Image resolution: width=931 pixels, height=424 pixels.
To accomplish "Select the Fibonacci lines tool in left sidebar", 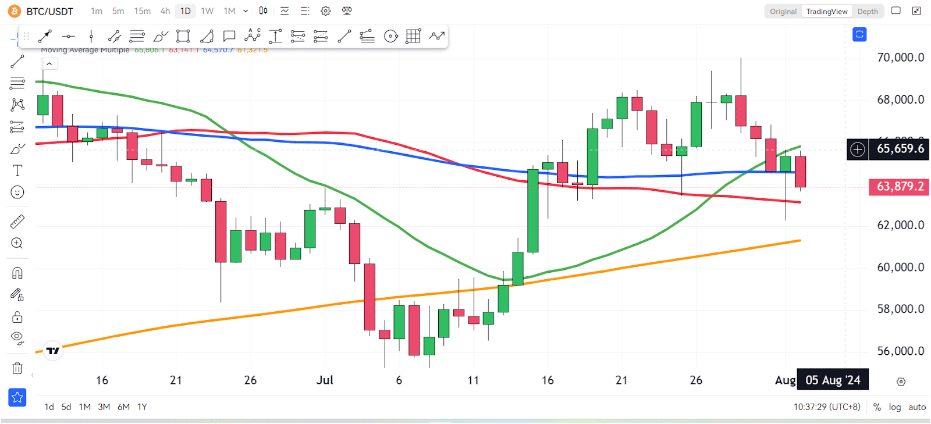I will click(x=17, y=83).
